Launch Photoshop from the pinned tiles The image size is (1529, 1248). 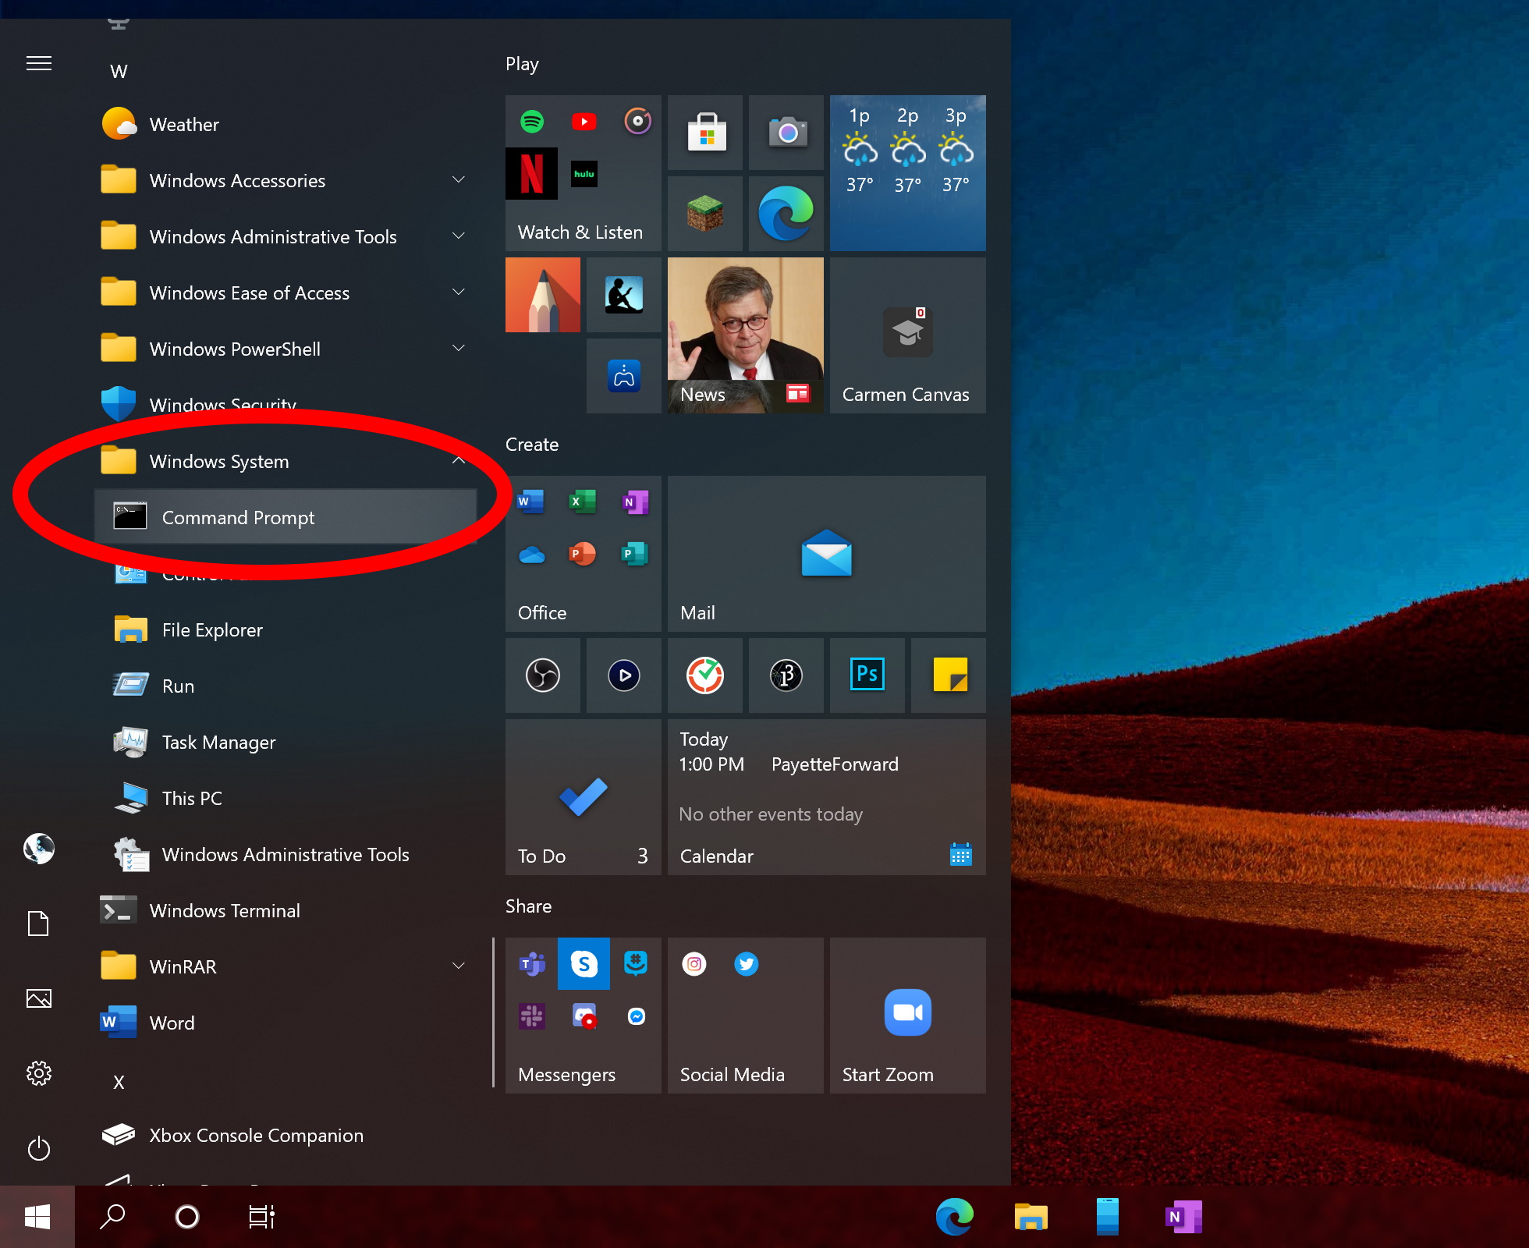click(x=867, y=675)
